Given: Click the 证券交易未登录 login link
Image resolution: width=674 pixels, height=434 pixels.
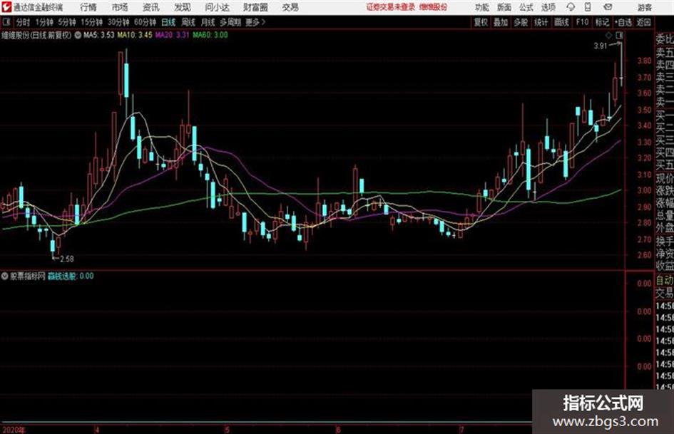Looking at the screenshot, I should (x=391, y=7).
